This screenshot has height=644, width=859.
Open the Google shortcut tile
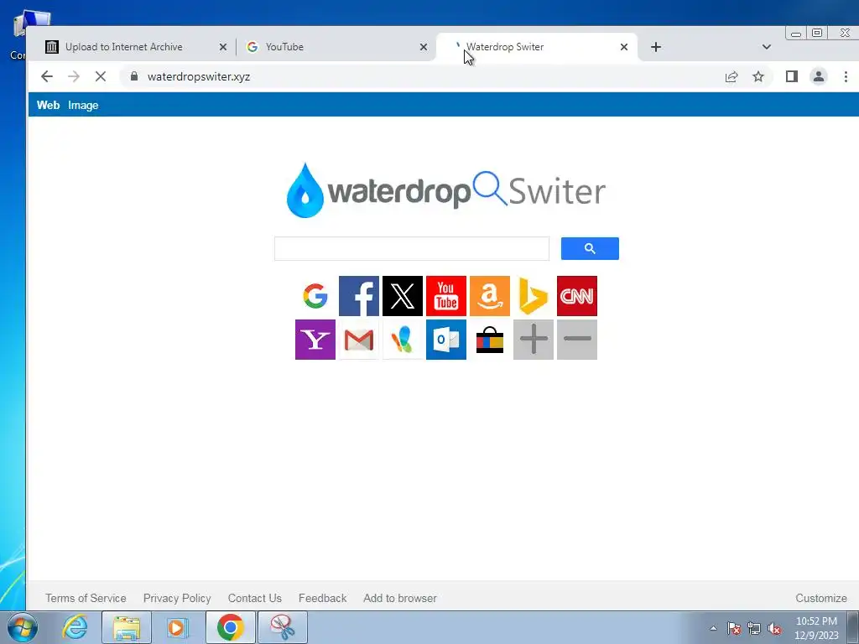[x=315, y=296]
